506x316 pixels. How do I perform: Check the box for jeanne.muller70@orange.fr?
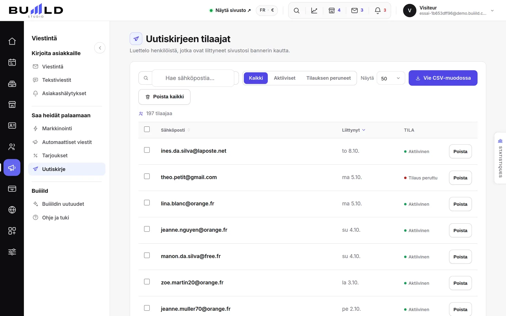147,308
